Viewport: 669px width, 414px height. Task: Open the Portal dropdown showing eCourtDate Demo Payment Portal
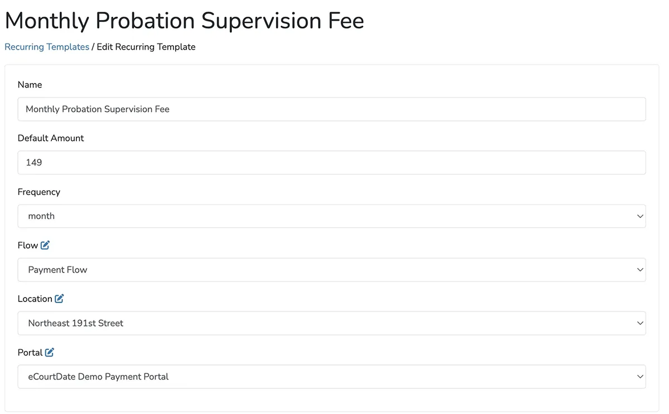[x=332, y=376]
